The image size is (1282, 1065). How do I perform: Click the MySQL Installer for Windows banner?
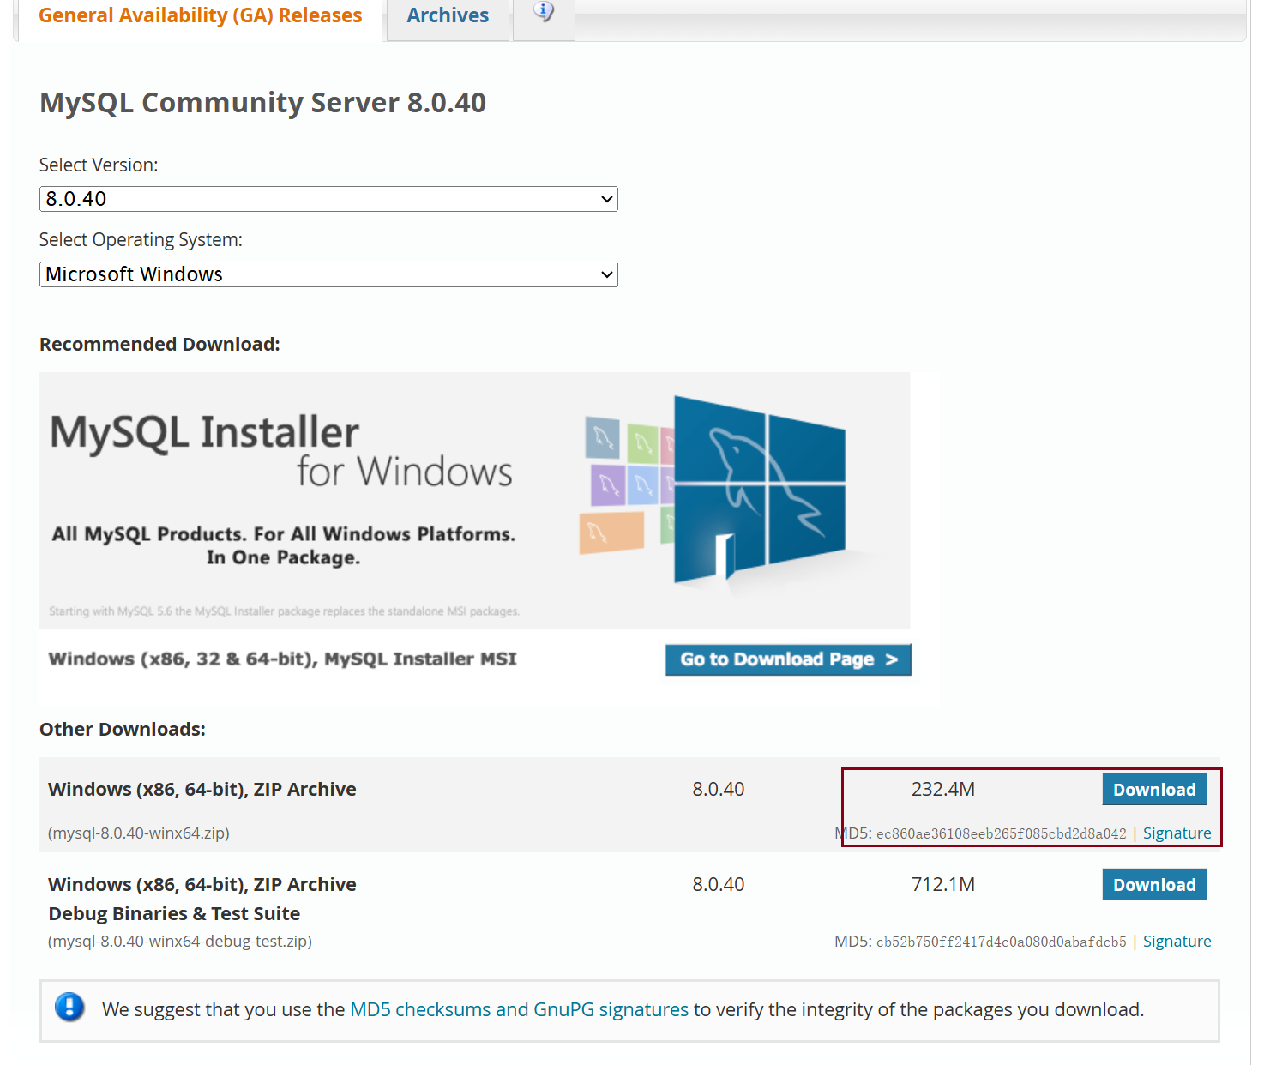(474, 501)
